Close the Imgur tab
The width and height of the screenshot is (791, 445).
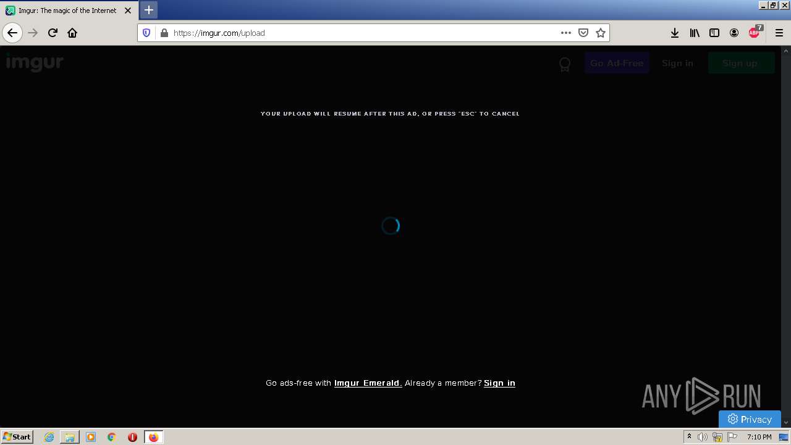(128, 11)
